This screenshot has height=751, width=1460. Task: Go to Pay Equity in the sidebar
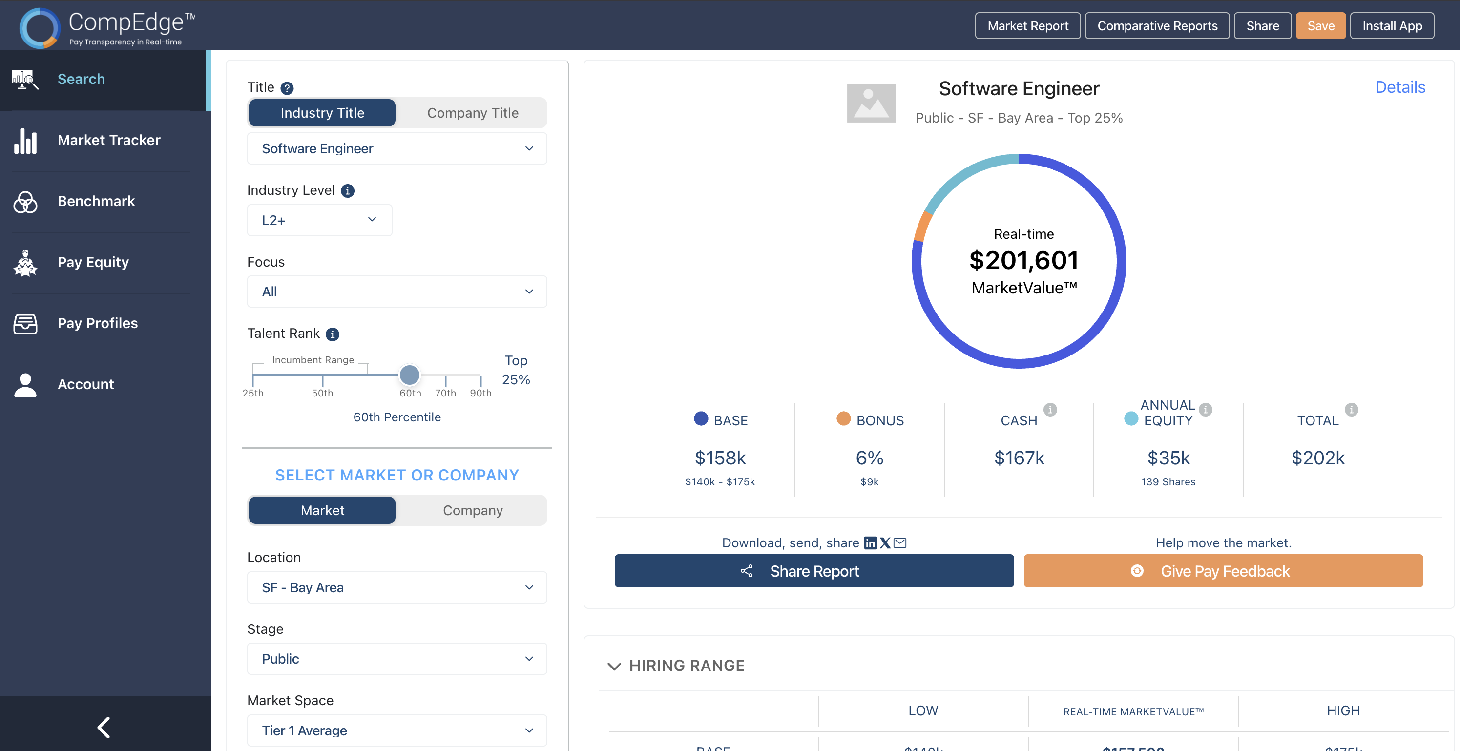(x=93, y=262)
